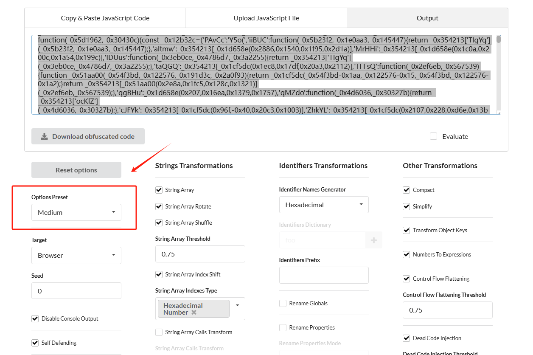Click the Identifiers Dictionary foo field
The width and height of the screenshot is (533, 355).
(x=323, y=240)
